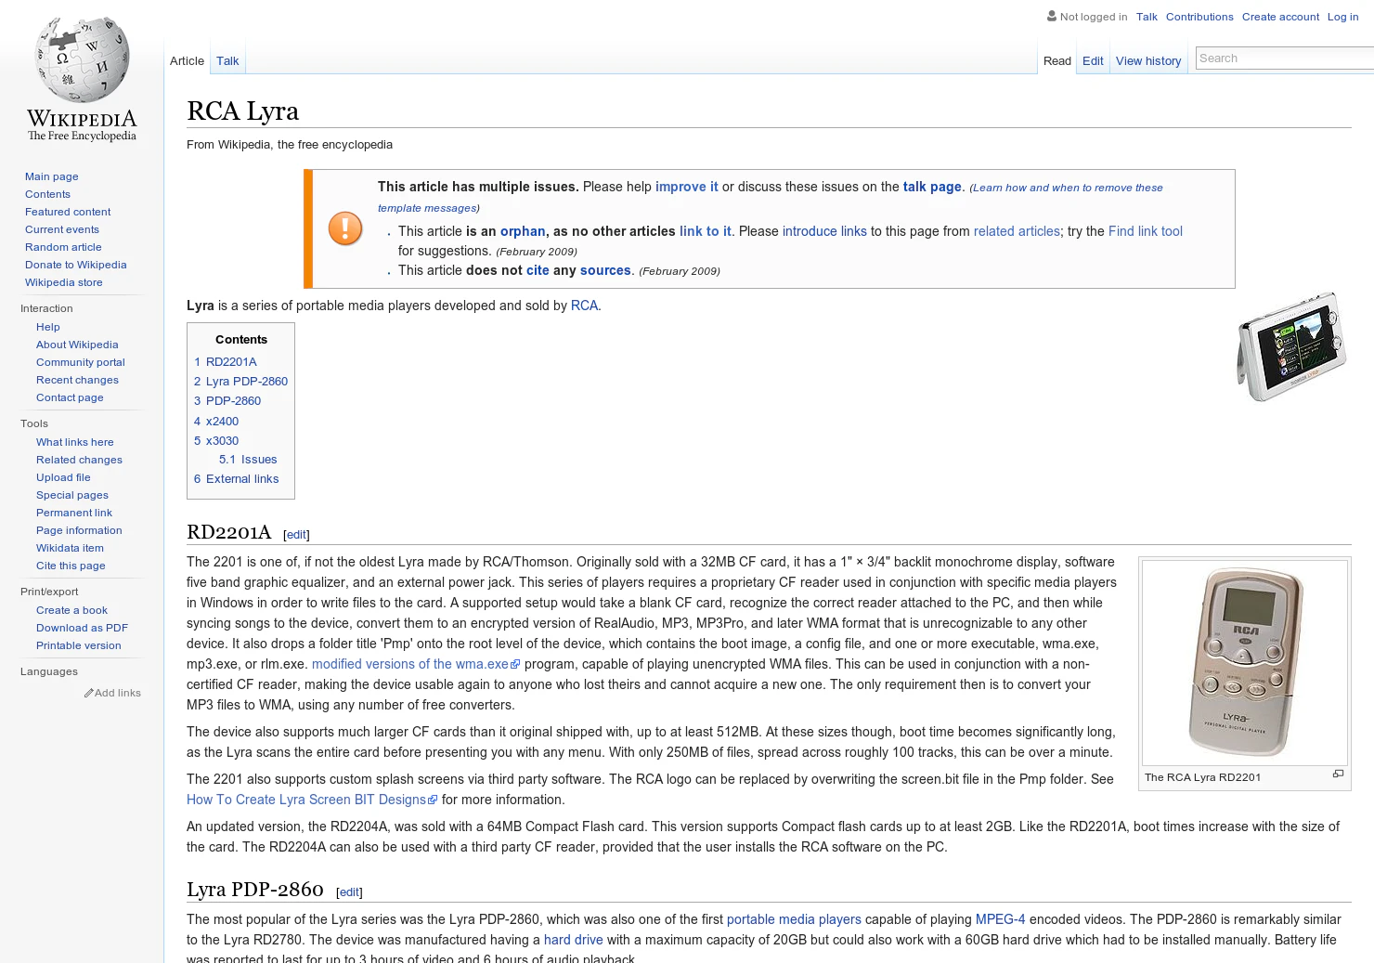1374x963 pixels.
Task: Open Wikipedia store link
Action: pos(64,282)
